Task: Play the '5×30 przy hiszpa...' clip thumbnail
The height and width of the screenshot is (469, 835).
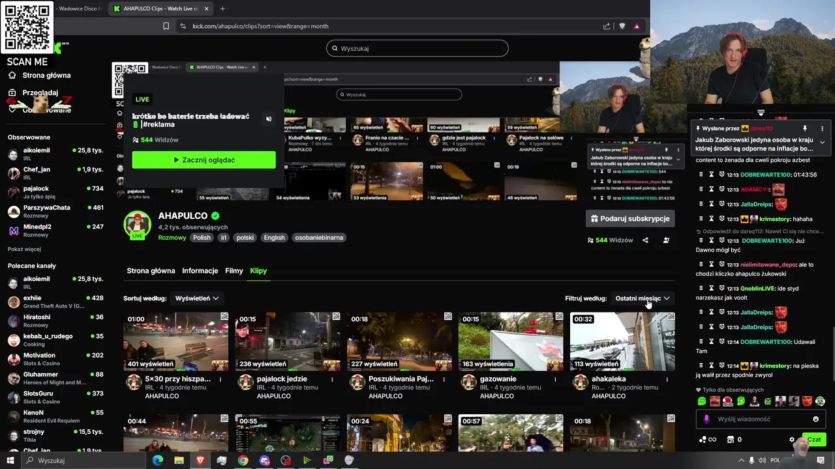Action: (175, 341)
